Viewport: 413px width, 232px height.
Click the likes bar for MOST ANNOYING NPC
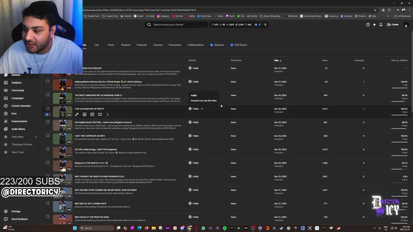(x=399, y=101)
